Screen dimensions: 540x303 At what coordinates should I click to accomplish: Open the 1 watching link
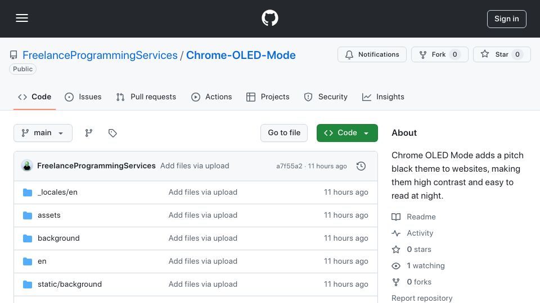tap(418, 266)
